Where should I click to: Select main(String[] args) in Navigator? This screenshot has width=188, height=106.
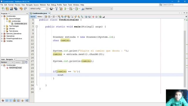tap(15, 68)
